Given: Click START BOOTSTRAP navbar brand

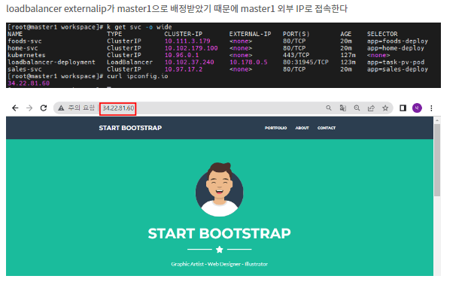Looking at the screenshot, I should 130,128.
